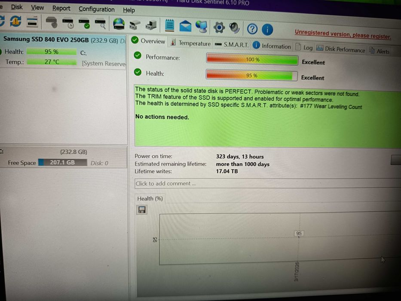
Task: Click the Free Space 207.1 GB bar
Action: click(x=63, y=163)
